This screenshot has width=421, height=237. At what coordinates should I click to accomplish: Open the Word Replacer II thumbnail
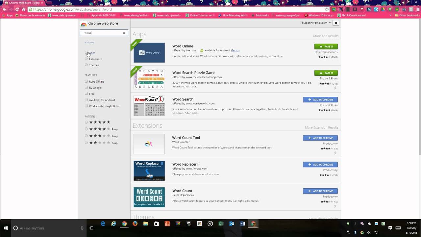pyautogui.click(x=149, y=171)
